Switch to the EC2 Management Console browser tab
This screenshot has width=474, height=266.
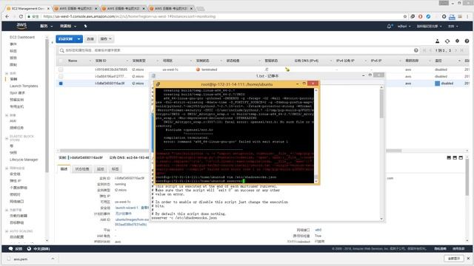click(27, 8)
